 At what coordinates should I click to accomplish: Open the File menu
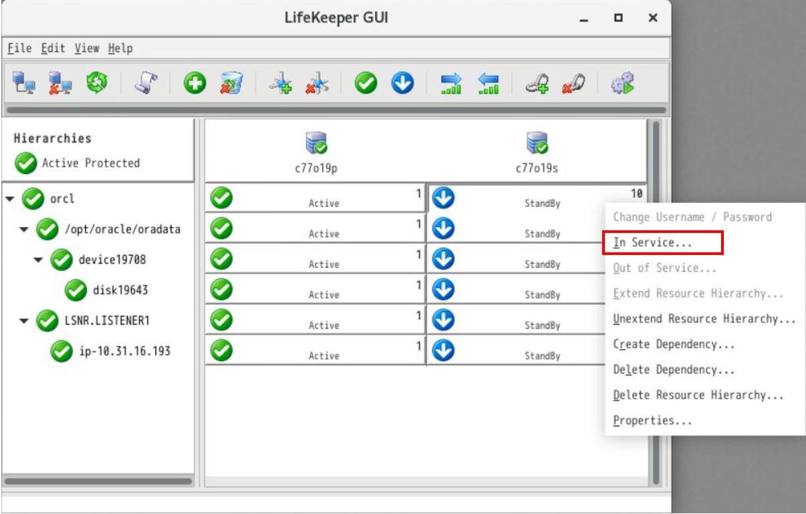coord(19,48)
